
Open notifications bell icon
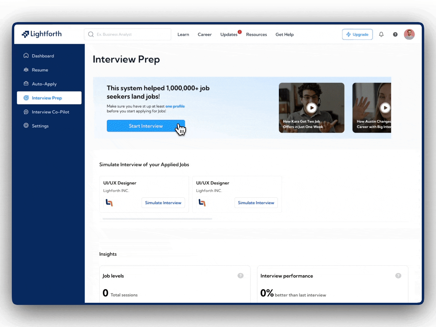click(x=381, y=34)
